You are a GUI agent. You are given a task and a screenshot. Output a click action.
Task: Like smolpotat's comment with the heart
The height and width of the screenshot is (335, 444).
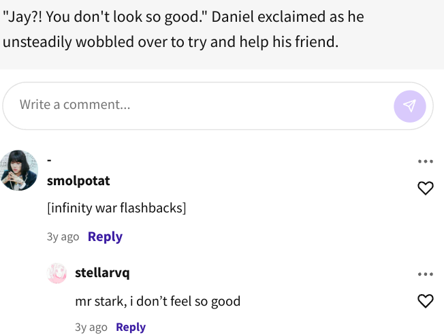[x=425, y=188]
